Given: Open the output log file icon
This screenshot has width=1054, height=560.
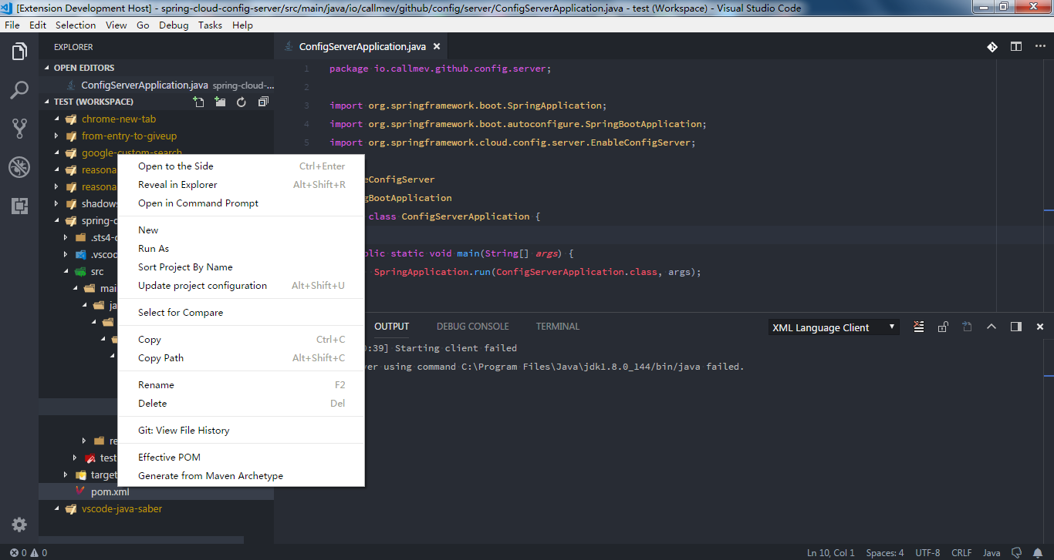Looking at the screenshot, I should (x=967, y=327).
